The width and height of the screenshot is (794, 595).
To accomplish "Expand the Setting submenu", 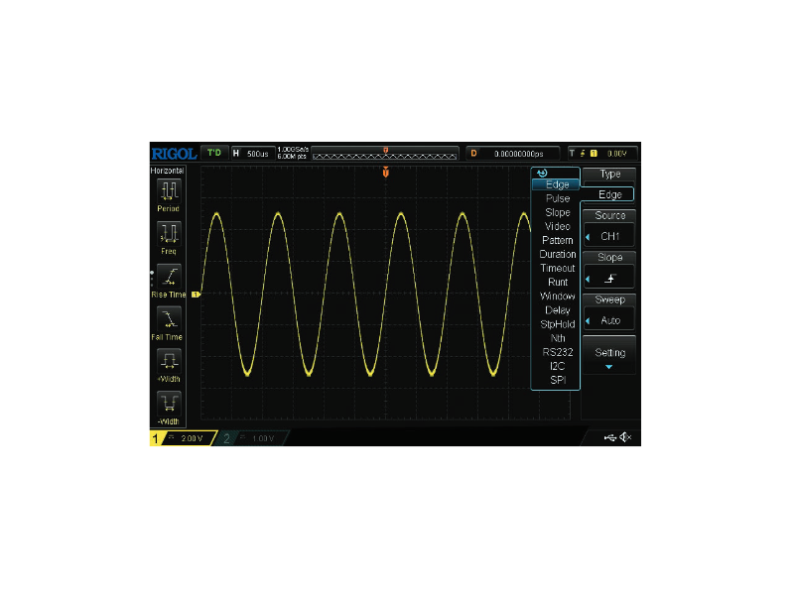I will 609,356.
